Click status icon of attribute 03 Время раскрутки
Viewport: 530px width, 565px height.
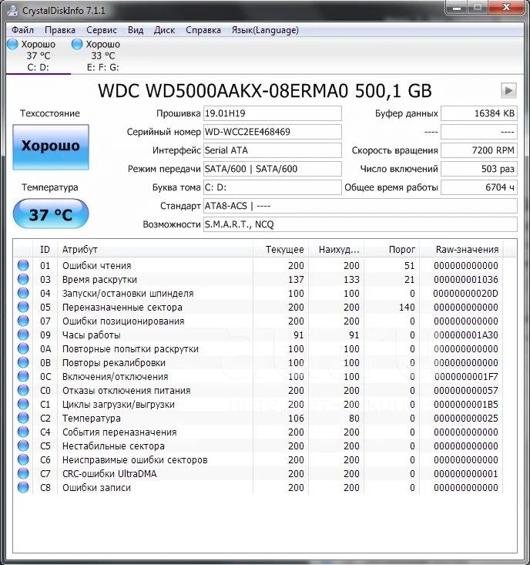[x=23, y=279]
